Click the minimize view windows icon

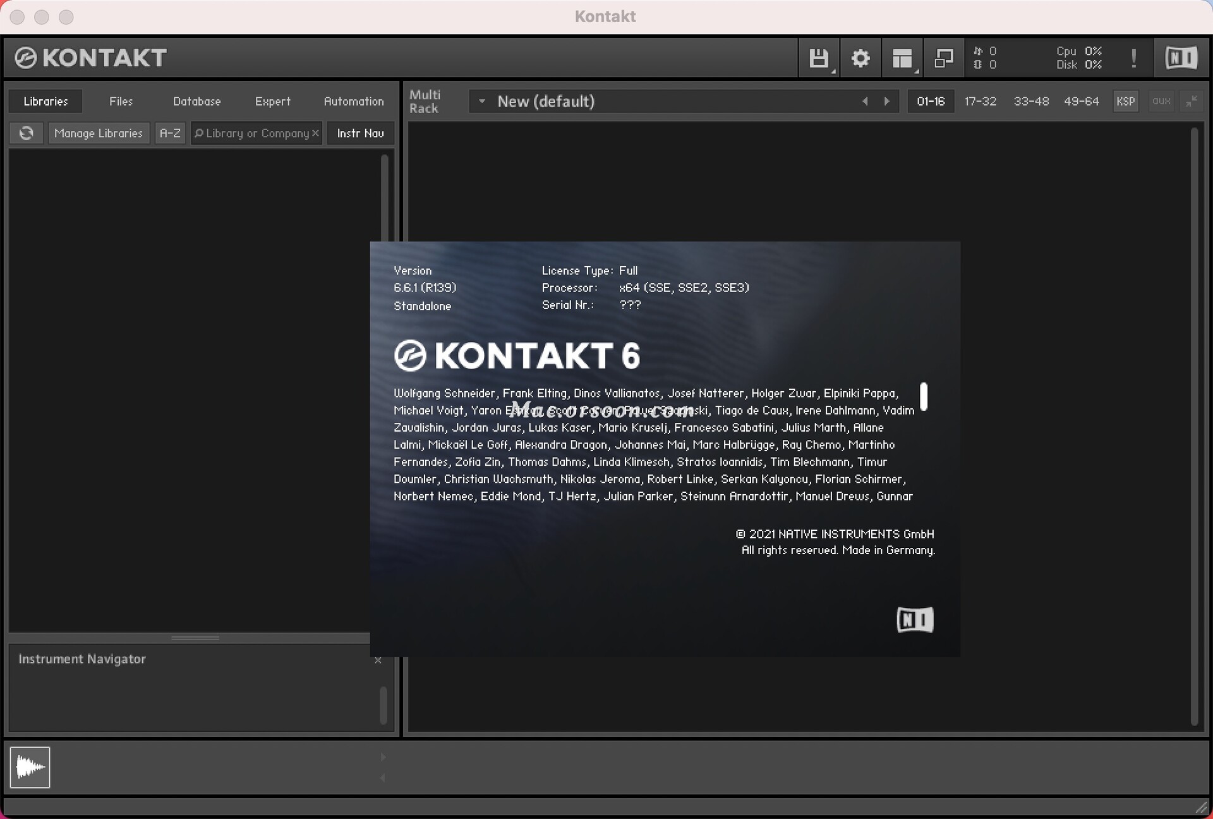click(944, 58)
